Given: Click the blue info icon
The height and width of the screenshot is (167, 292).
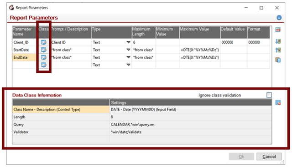Looking at the screenshot, I should click(x=279, y=18).
